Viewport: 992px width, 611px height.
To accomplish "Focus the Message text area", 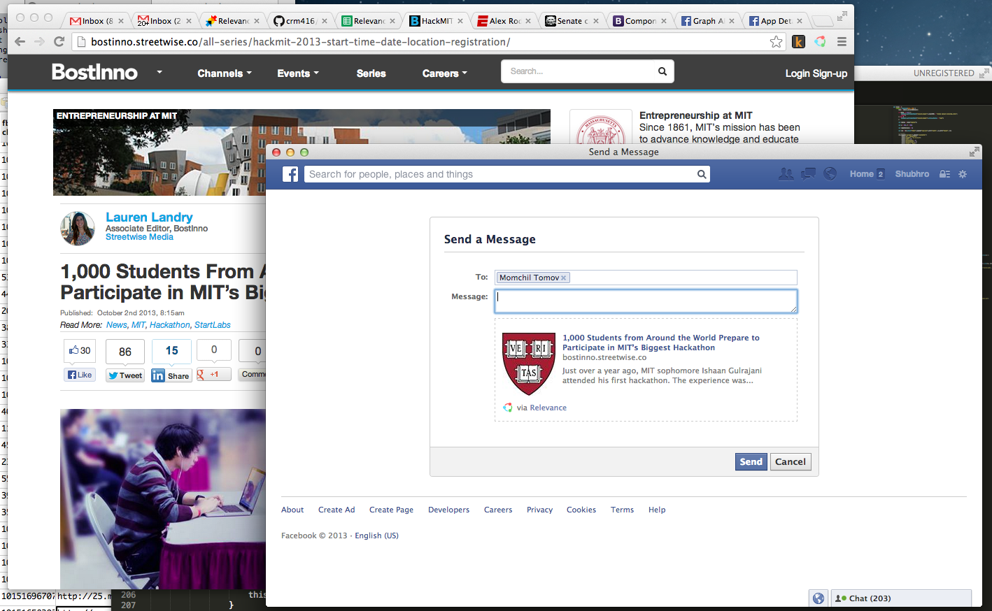I will point(646,301).
